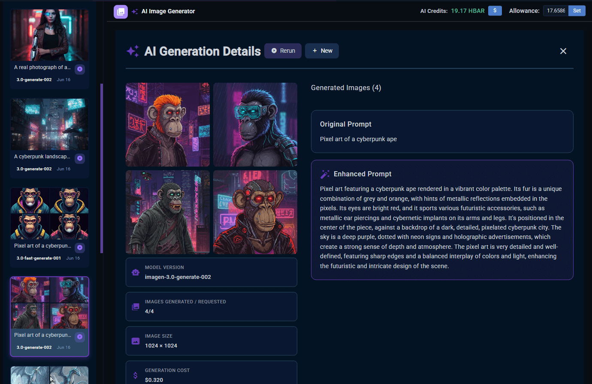Open the orange-haired ape generated image
Image resolution: width=592 pixels, height=384 pixels.
[168, 124]
